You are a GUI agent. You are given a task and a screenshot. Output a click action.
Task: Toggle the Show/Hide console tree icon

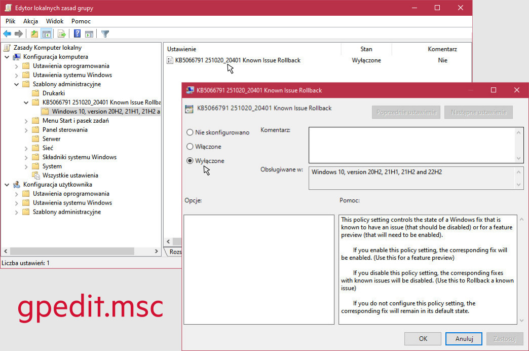46,34
